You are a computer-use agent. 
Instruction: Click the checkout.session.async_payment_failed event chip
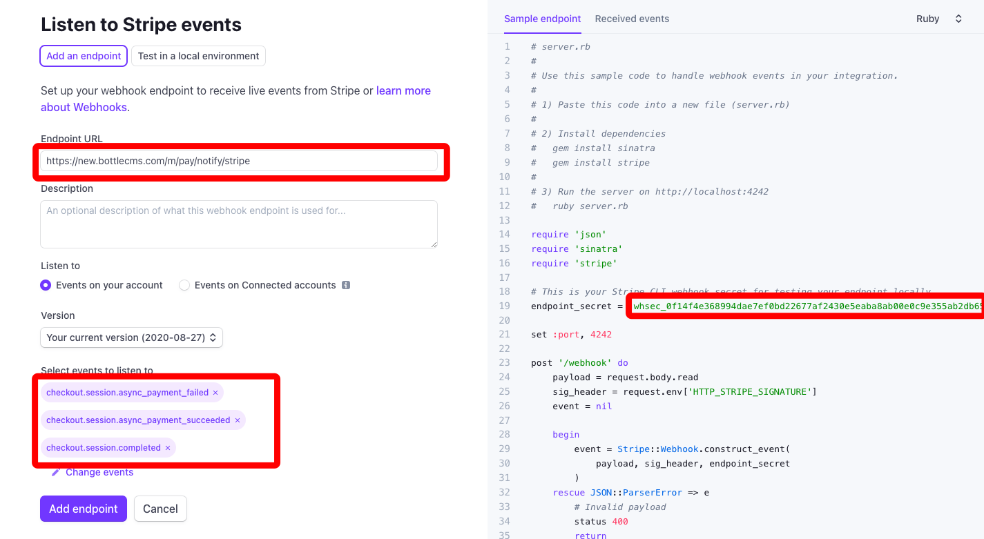point(132,393)
